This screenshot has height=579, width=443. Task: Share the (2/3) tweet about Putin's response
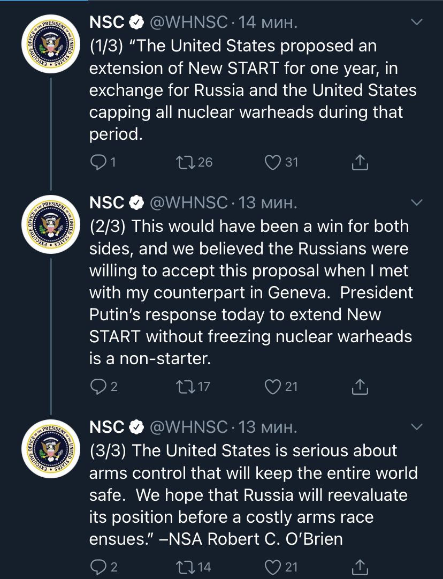360,387
